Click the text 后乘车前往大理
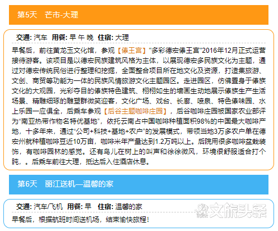Screen dimensions: 278x231 tap(55, 162)
